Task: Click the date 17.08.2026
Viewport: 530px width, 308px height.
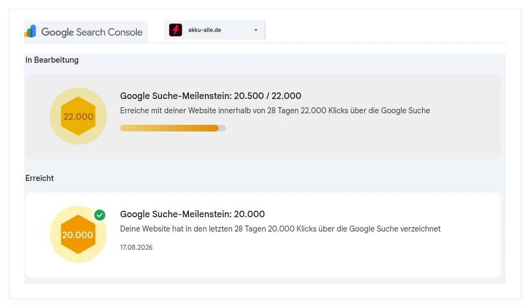Action: [x=136, y=248]
